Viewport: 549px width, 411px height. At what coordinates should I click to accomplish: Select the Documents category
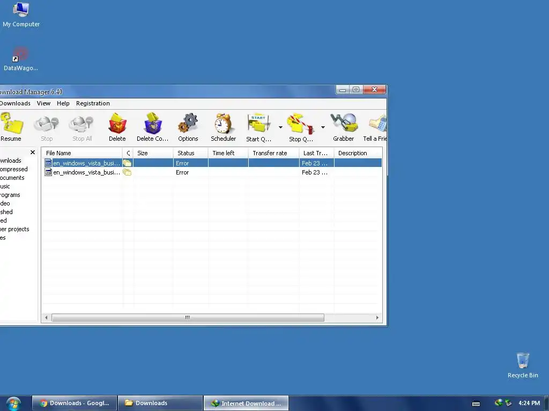[x=12, y=178]
